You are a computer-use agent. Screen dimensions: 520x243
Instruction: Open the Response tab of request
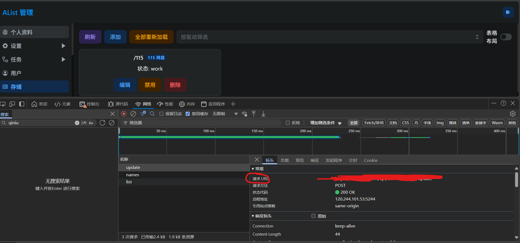click(x=315, y=160)
